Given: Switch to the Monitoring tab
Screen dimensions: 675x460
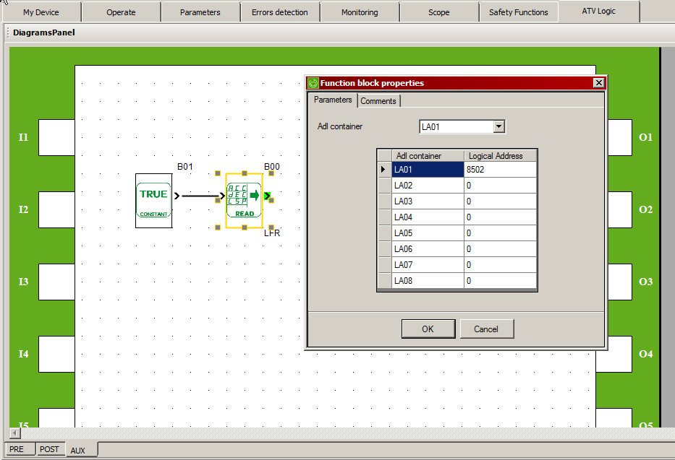Looking at the screenshot, I should point(360,12).
